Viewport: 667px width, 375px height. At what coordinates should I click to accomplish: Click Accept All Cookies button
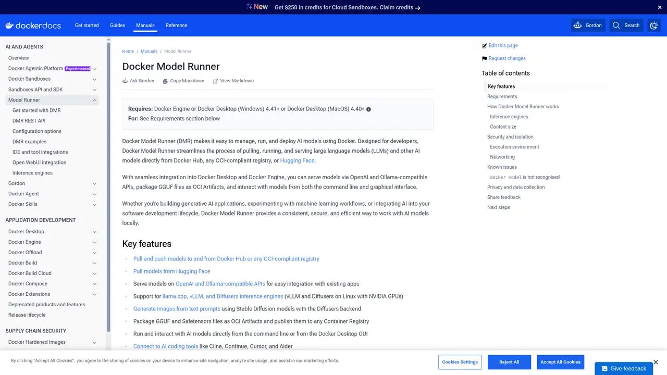[x=560, y=362]
